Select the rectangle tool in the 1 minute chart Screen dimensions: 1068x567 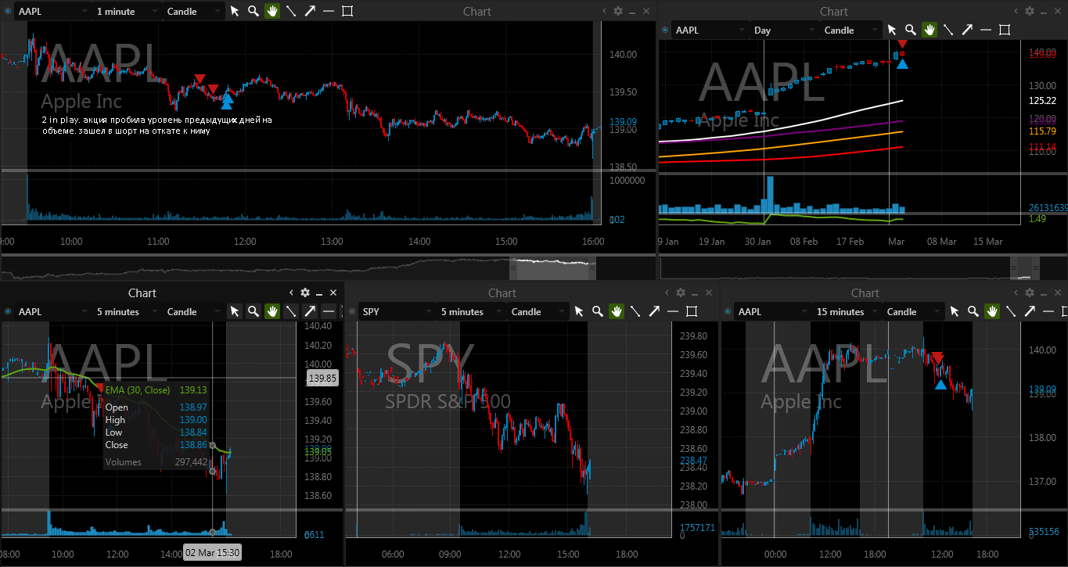click(347, 11)
